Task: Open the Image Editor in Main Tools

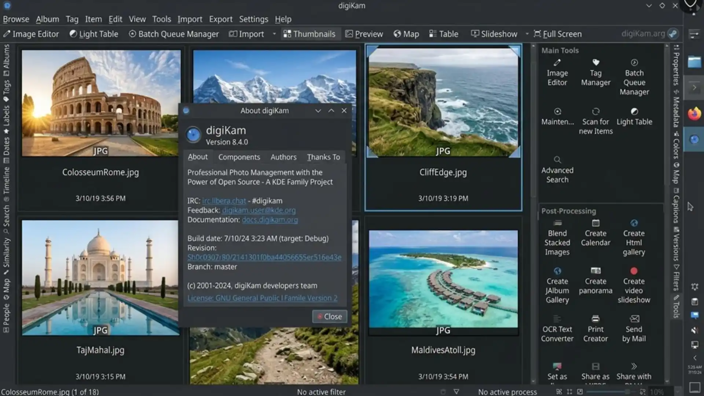Action: coord(557,73)
